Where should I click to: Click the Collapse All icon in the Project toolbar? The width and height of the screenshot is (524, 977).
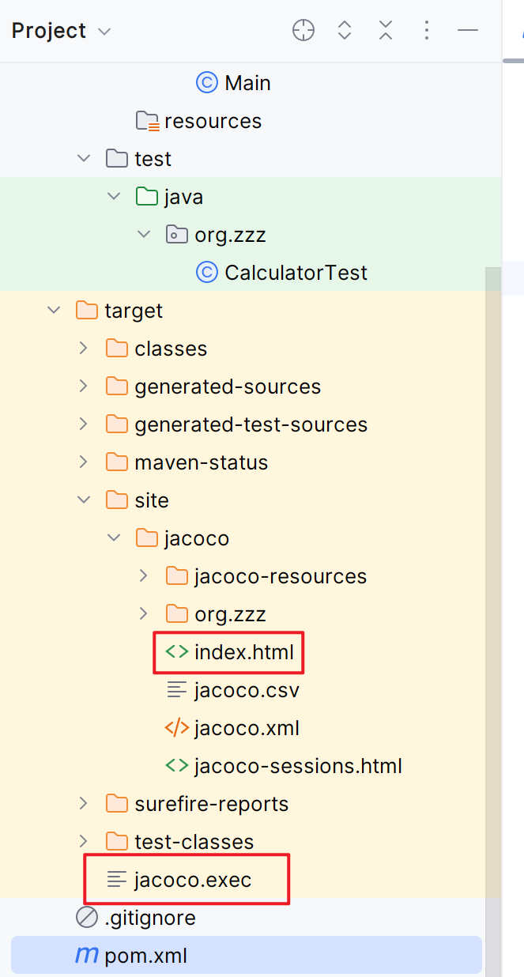click(x=386, y=31)
